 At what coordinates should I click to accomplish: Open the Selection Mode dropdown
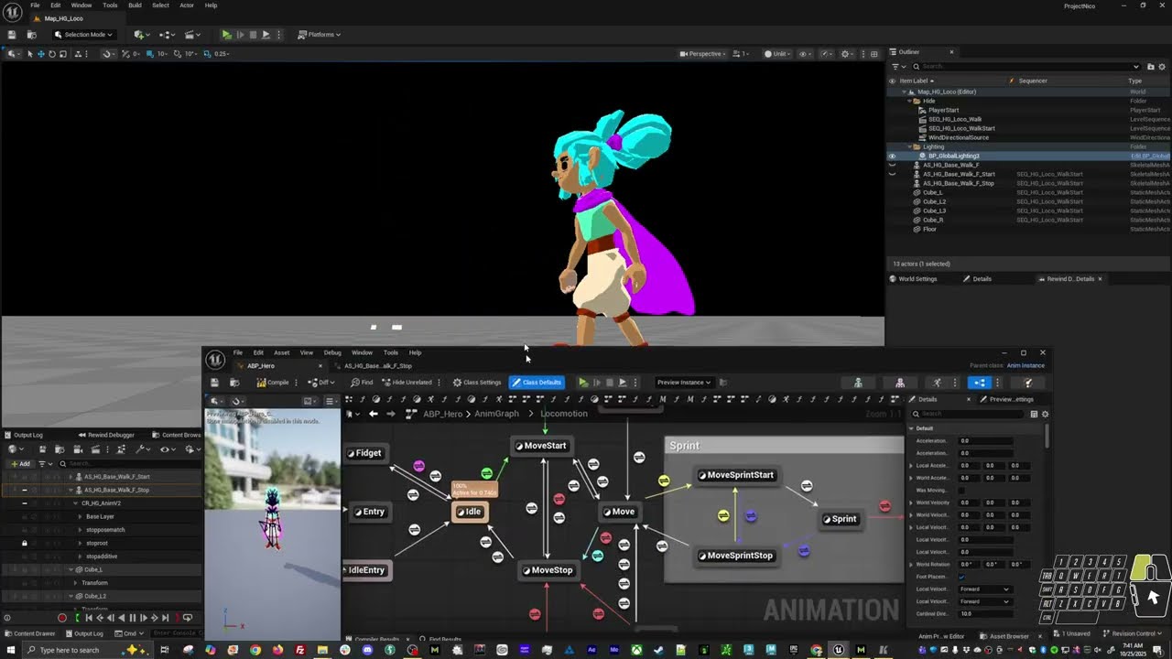click(83, 35)
